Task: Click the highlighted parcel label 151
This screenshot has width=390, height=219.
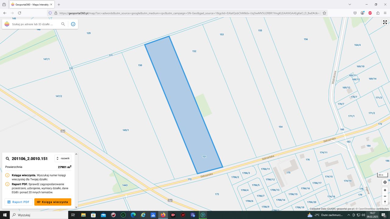Action: [204, 157]
